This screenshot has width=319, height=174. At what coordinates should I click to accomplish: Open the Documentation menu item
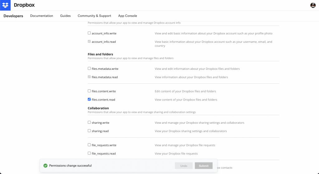point(41,16)
